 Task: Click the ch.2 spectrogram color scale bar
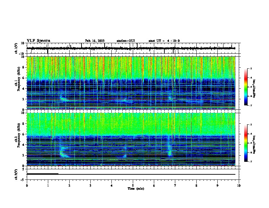[x=246, y=143]
